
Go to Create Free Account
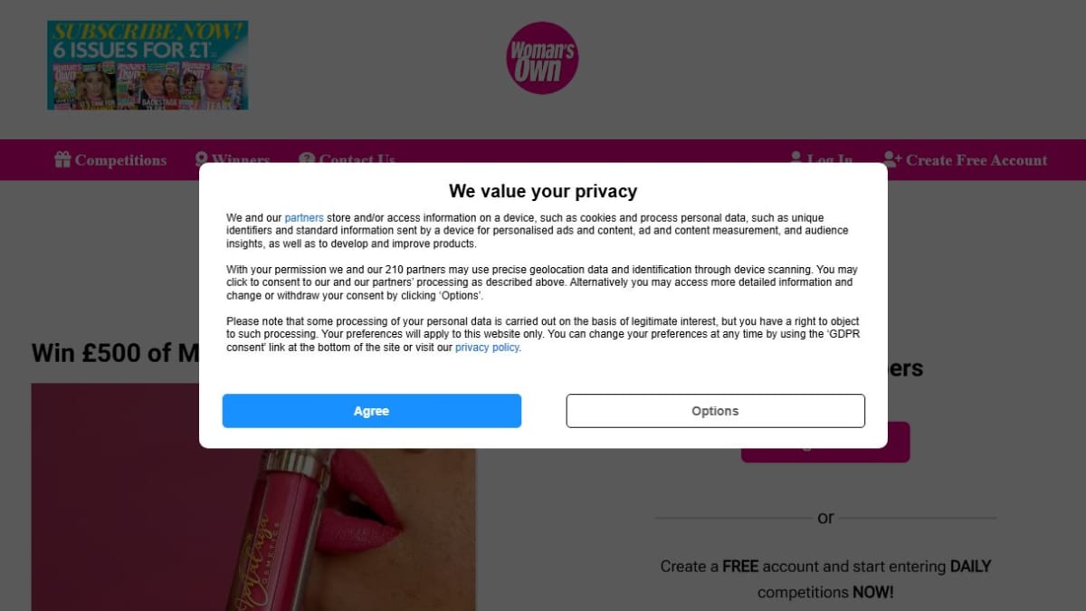click(976, 160)
